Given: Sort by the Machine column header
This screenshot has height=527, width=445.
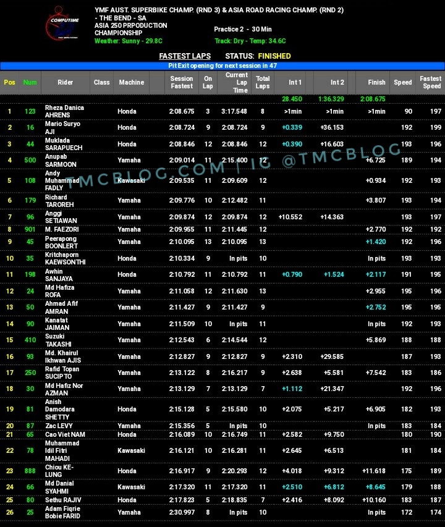Looking at the screenshot, I should (132, 82).
